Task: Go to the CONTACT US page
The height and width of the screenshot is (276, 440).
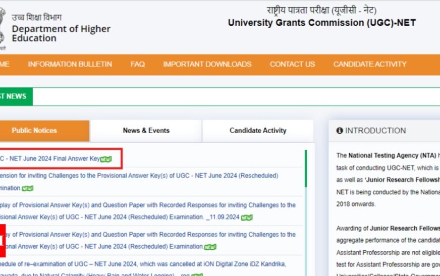Action: (x=292, y=64)
